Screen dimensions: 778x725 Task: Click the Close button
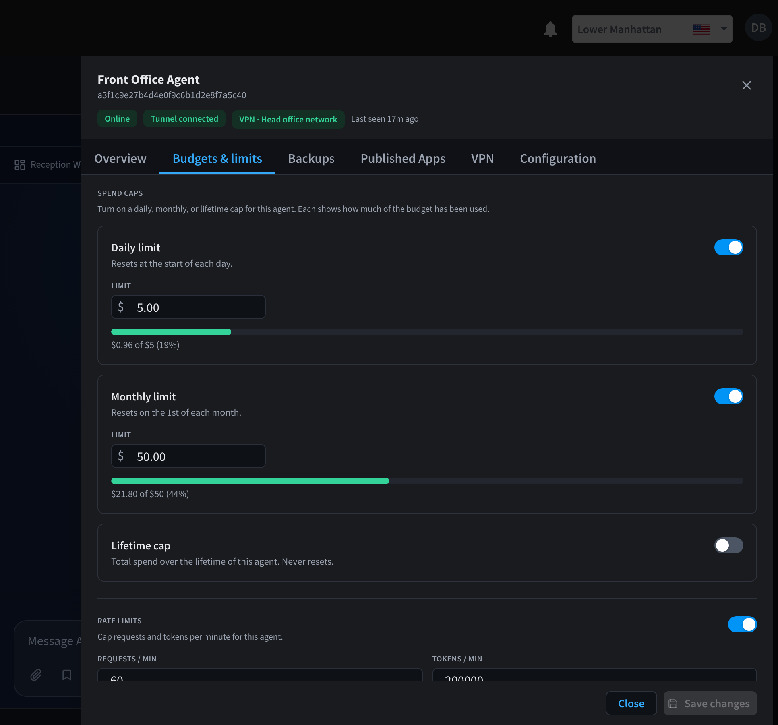[x=631, y=703]
